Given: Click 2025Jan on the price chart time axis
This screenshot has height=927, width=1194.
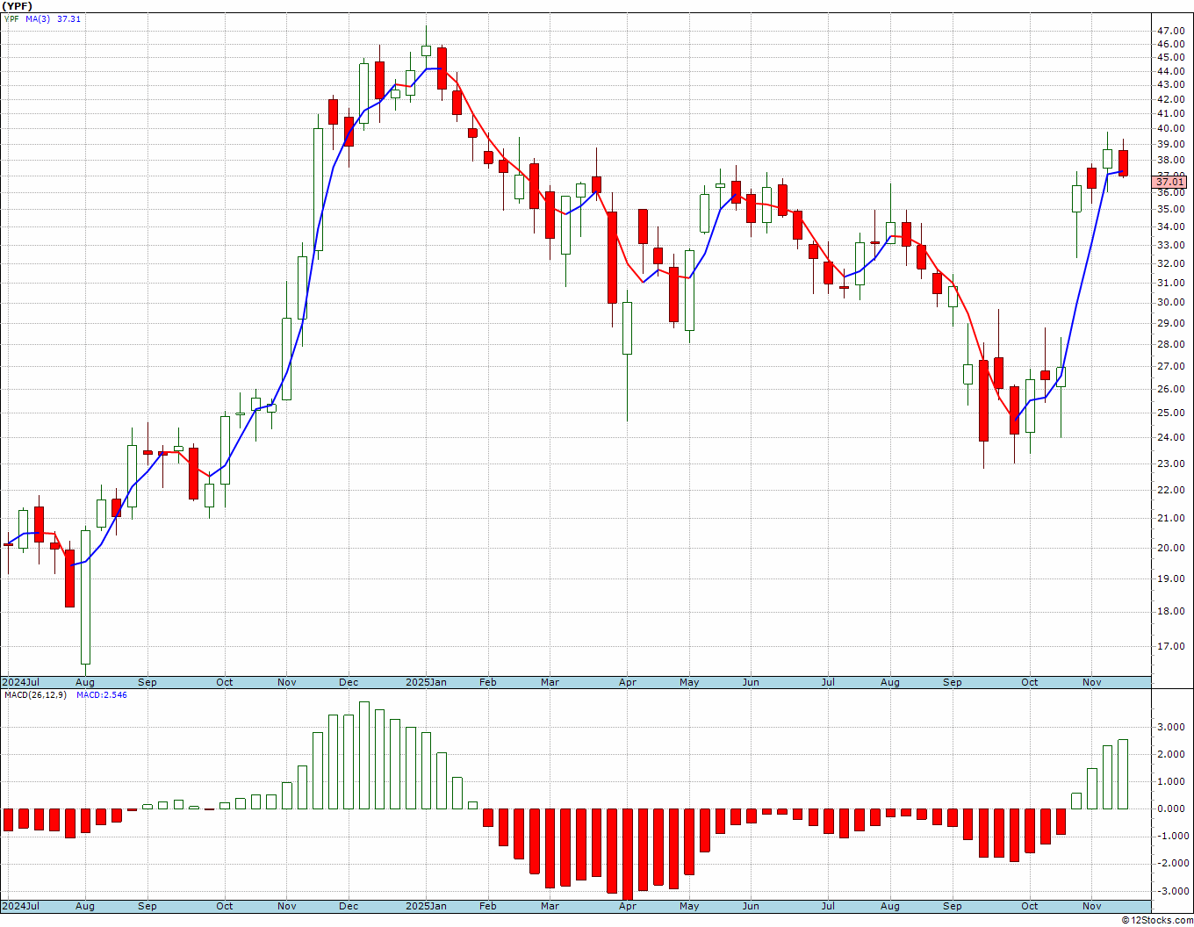Looking at the screenshot, I should click(426, 682).
